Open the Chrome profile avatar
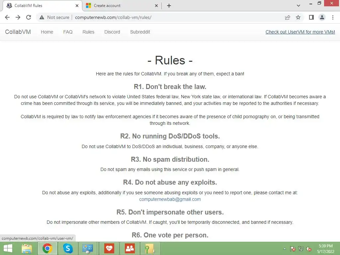This screenshot has height=255, width=340. [322, 17]
